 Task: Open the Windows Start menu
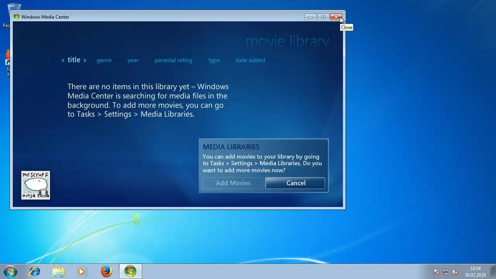tap(10, 271)
